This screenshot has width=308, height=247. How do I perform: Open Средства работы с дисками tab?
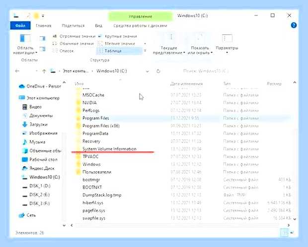[140, 25]
